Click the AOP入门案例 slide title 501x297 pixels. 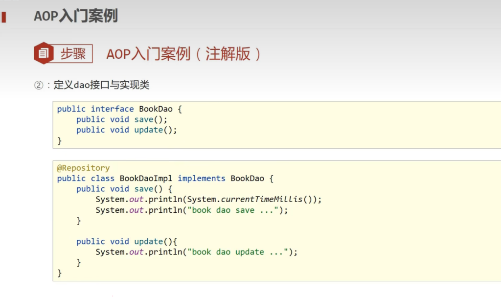pyautogui.click(x=76, y=16)
